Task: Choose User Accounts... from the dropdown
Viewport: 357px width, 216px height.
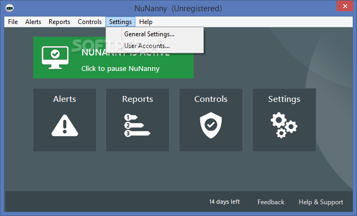Action: click(x=155, y=46)
